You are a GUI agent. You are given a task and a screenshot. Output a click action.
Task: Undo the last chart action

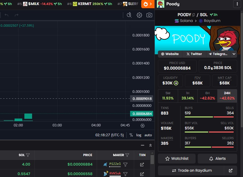(7, 15)
